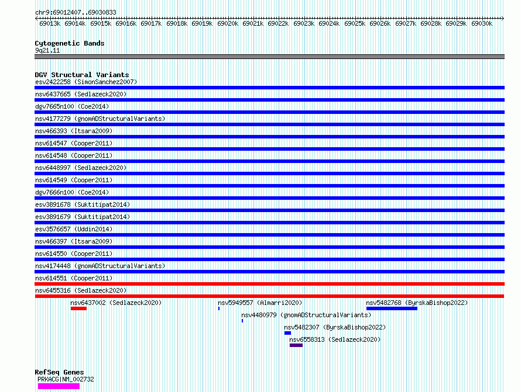Open the dgv7666n100 (Coe2014) label
This screenshot has height=392, width=521.
coord(72,192)
